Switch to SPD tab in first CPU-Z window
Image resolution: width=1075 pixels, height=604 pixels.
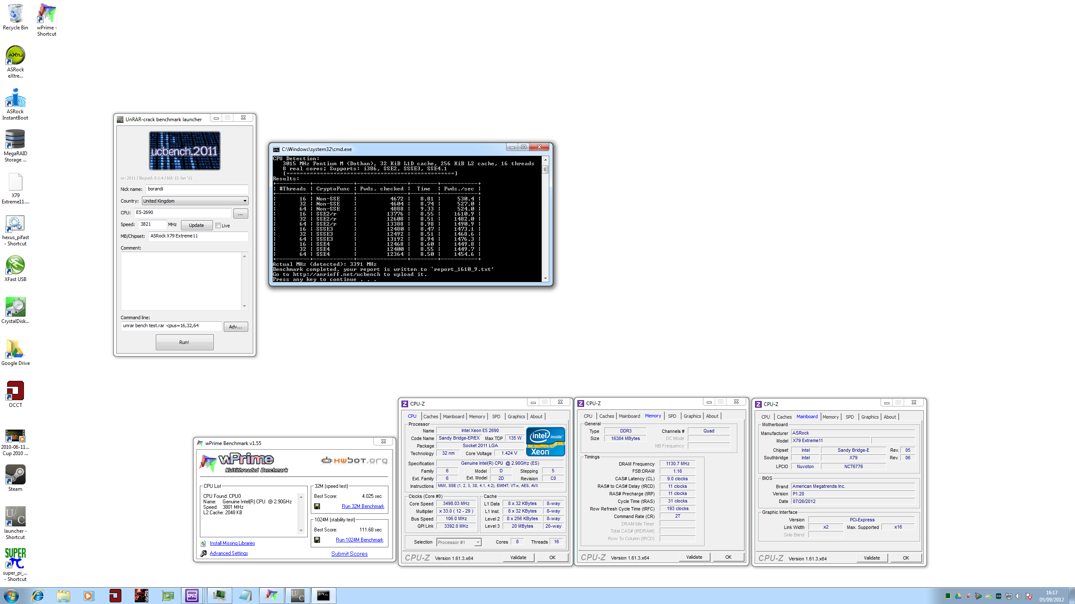pos(496,417)
